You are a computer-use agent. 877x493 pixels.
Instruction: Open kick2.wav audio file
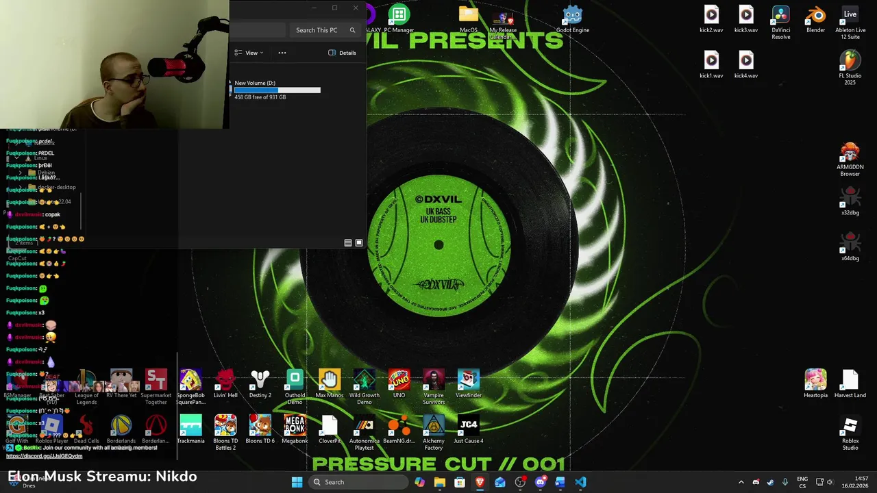coord(711,19)
